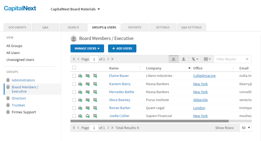Switch to the Search tab
Viewport: 261px width, 141px height.
73,27
